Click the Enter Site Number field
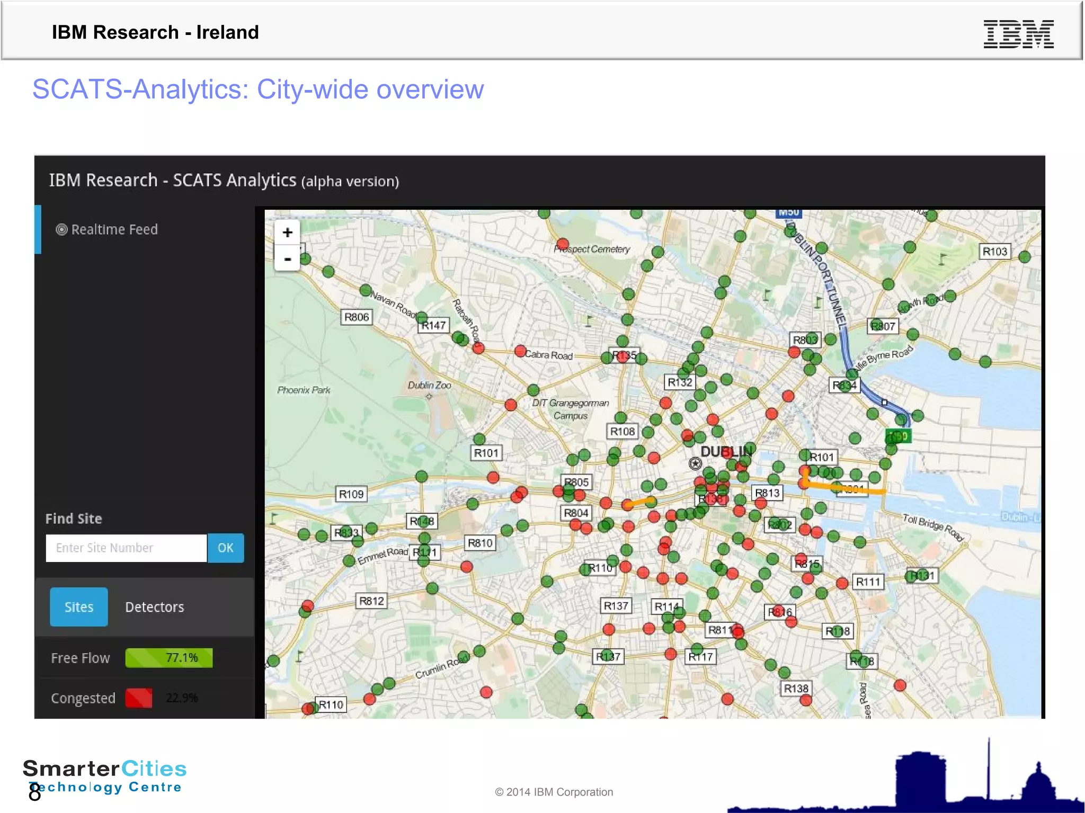 pyautogui.click(x=126, y=548)
